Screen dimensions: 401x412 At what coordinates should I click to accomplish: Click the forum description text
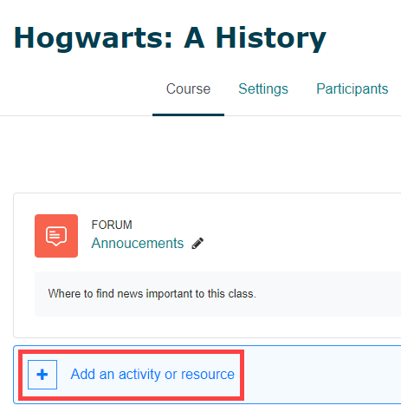click(x=152, y=294)
